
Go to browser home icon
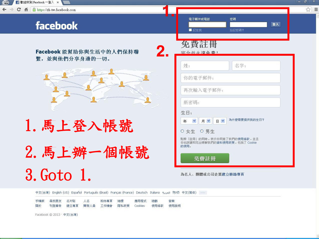(26, 9)
